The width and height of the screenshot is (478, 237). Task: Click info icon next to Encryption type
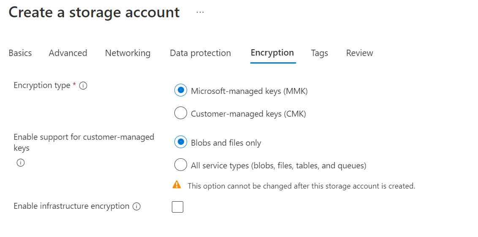click(x=83, y=86)
